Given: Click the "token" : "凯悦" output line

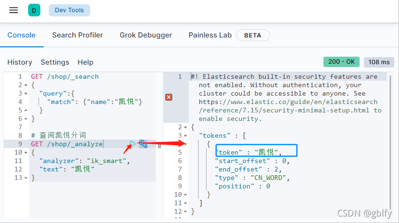Looking at the screenshot, I should click(x=248, y=152).
